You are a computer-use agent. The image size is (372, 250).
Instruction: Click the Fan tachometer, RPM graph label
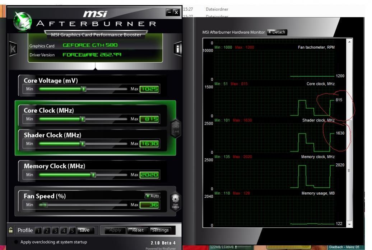(x=316, y=47)
